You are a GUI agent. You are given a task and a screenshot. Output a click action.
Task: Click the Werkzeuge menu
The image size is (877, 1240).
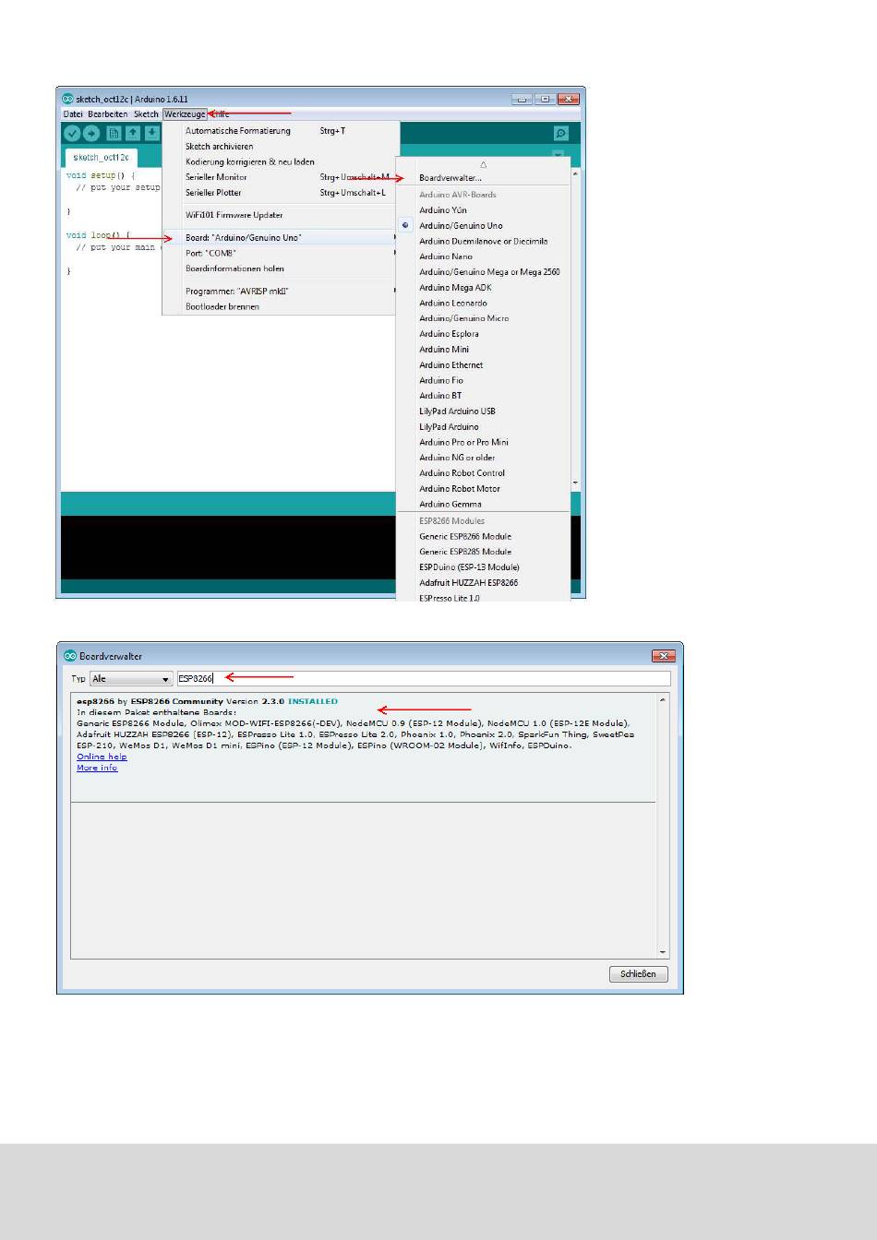point(185,114)
